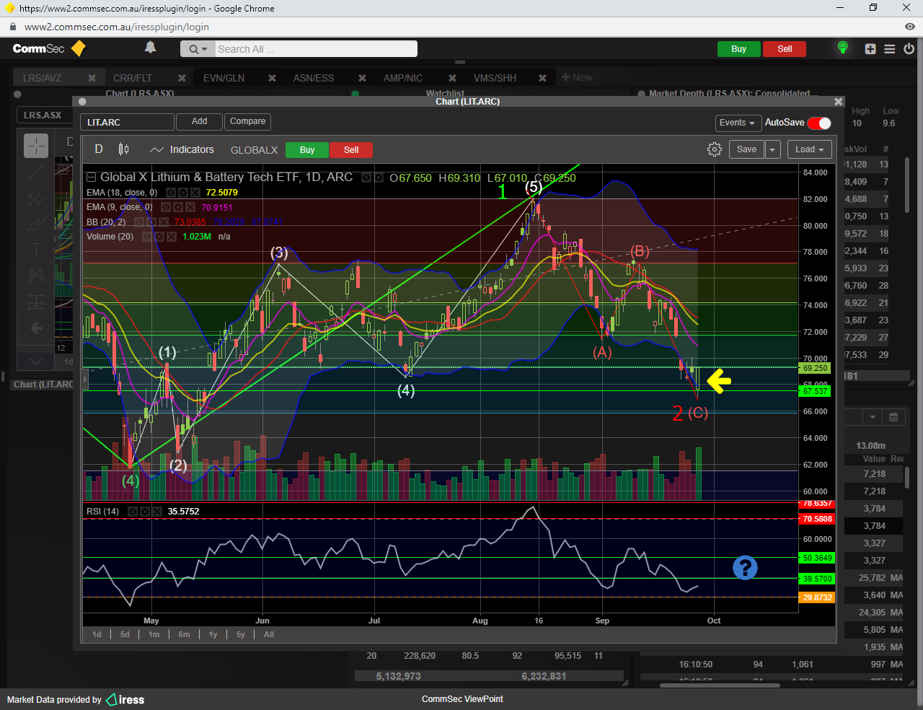Select the 6m time range
Image resolution: width=923 pixels, height=710 pixels.
pos(185,634)
